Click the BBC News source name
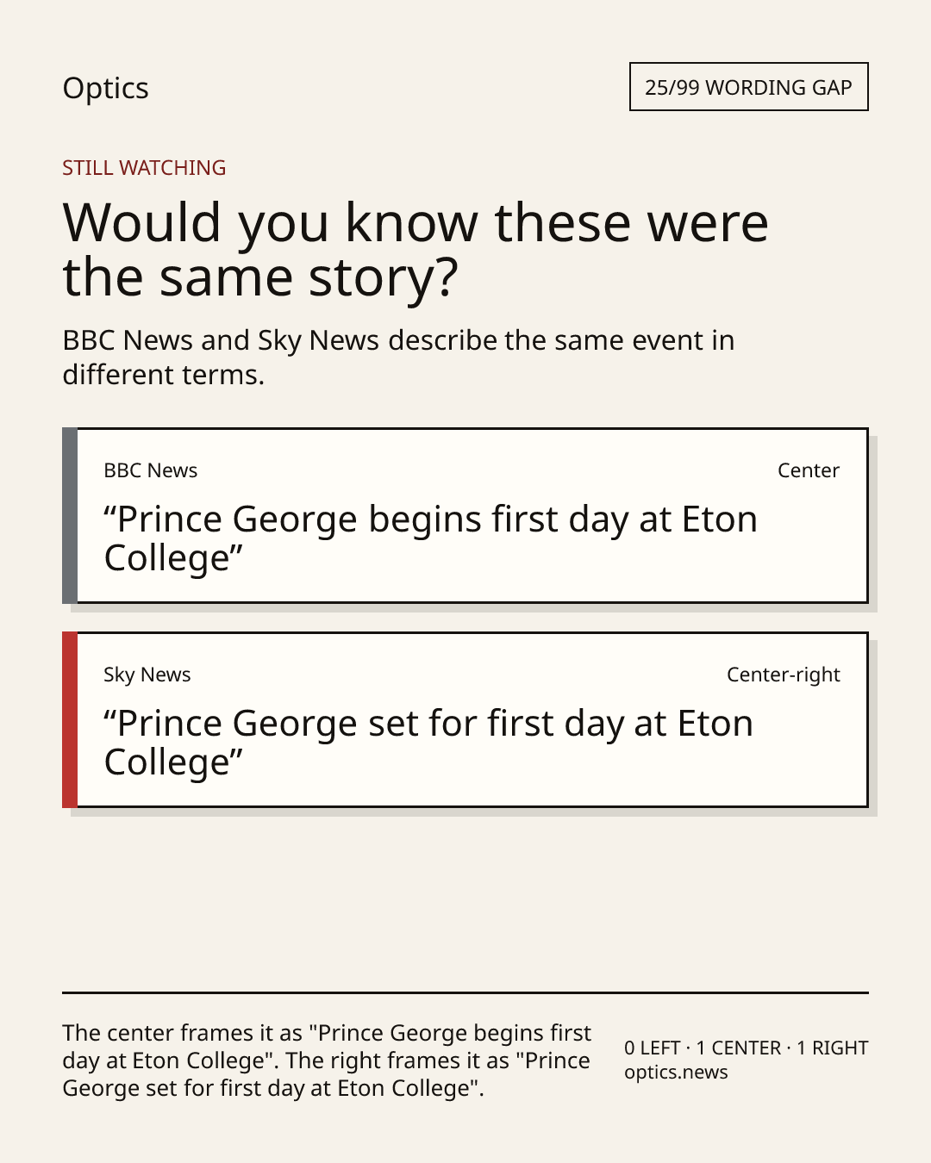 click(151, 470)
